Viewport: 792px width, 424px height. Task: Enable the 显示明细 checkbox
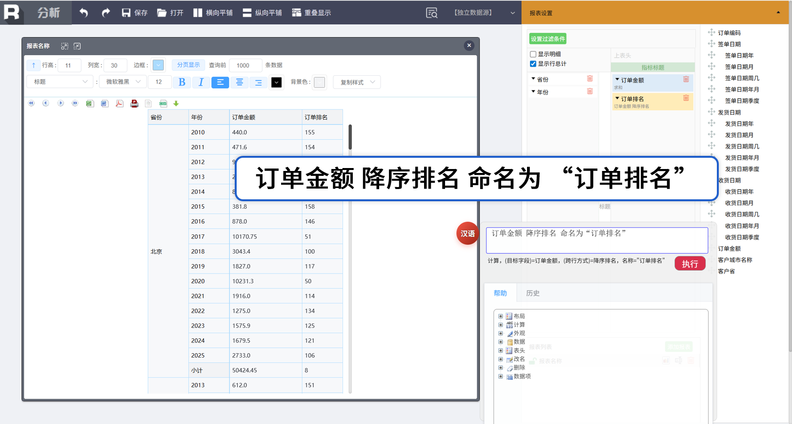(533, 54)
